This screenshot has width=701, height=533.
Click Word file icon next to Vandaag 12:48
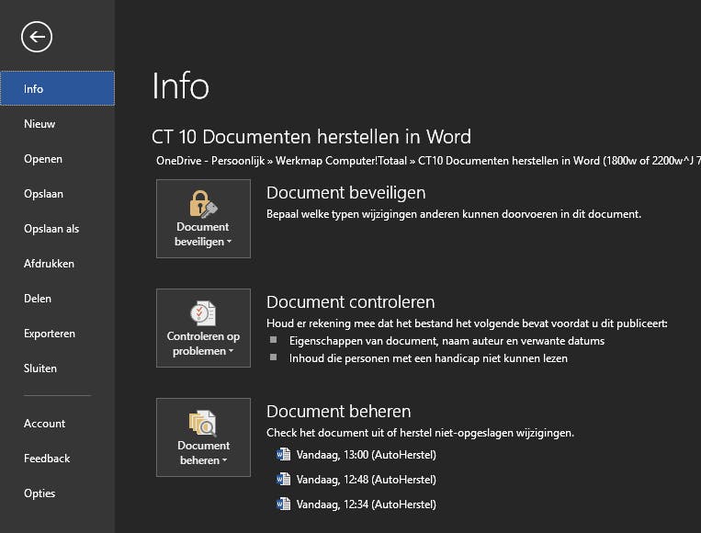[x=284, y=480]
